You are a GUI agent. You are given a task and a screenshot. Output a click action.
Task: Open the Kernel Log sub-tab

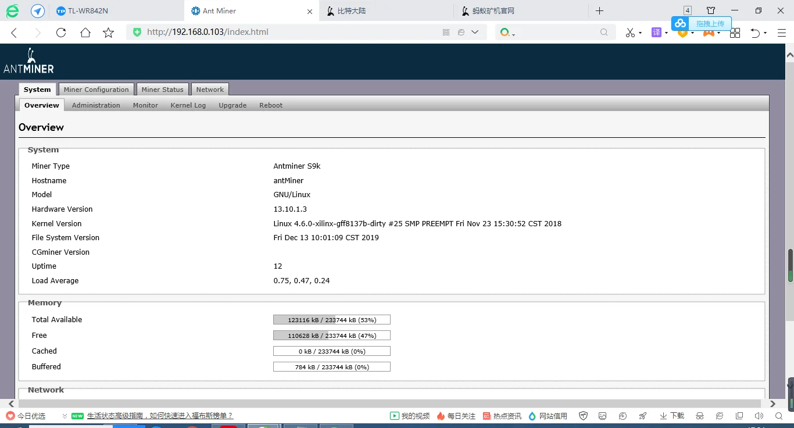point(188,105)
